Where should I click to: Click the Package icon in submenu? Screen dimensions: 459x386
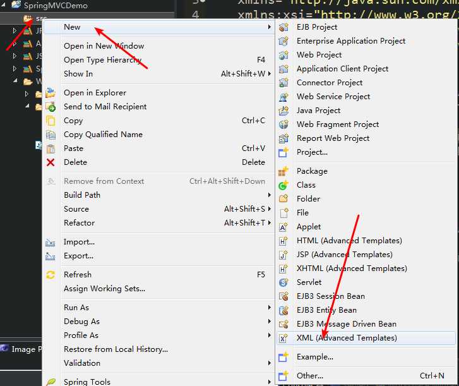283,171
